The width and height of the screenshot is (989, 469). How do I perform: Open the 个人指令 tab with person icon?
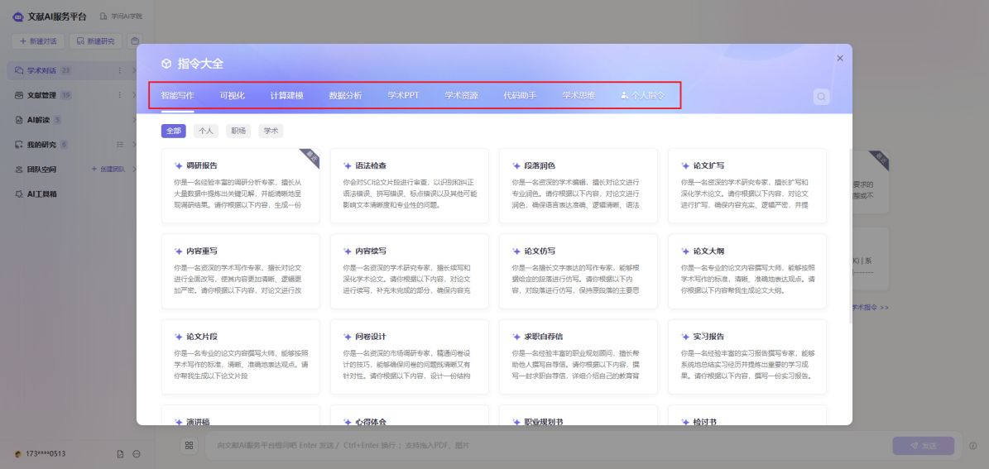pyautogui.click(x=642, y=95)
